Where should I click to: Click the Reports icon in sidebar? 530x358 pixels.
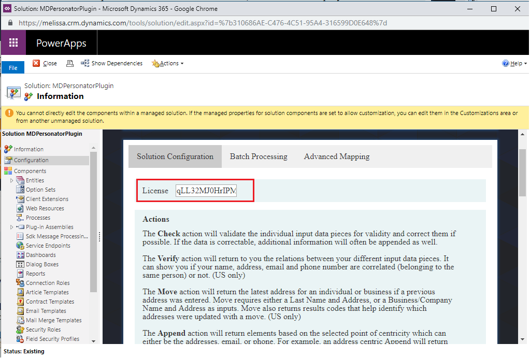[20, 274]
